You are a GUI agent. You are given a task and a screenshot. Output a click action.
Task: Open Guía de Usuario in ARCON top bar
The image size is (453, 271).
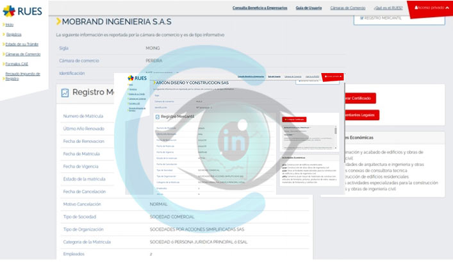click(x=274, y=77)
